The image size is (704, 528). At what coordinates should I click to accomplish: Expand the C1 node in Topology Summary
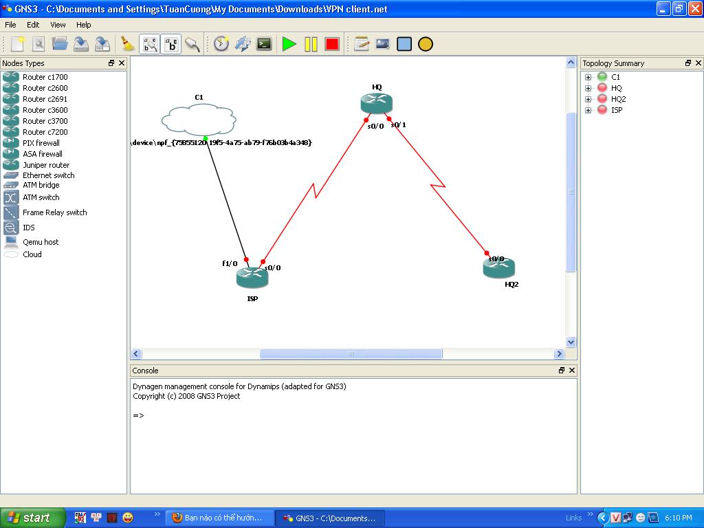(x=588, y=77)
